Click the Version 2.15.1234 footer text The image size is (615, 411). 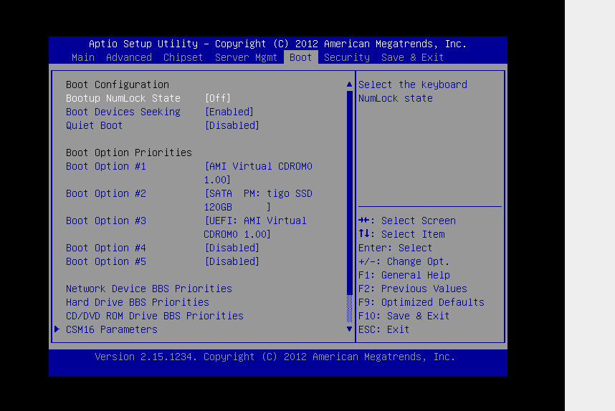[x=275, y=357]
